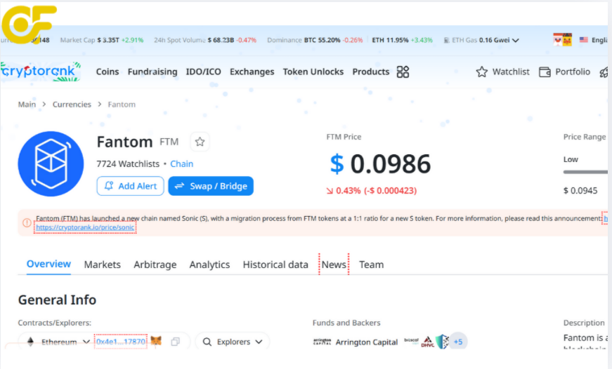612x369 pixels.
Task: Open the News tab
Action: [x=334, y=264]
